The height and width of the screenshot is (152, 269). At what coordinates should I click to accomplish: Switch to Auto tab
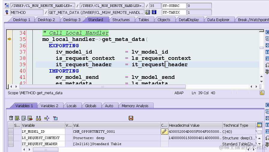109,106
